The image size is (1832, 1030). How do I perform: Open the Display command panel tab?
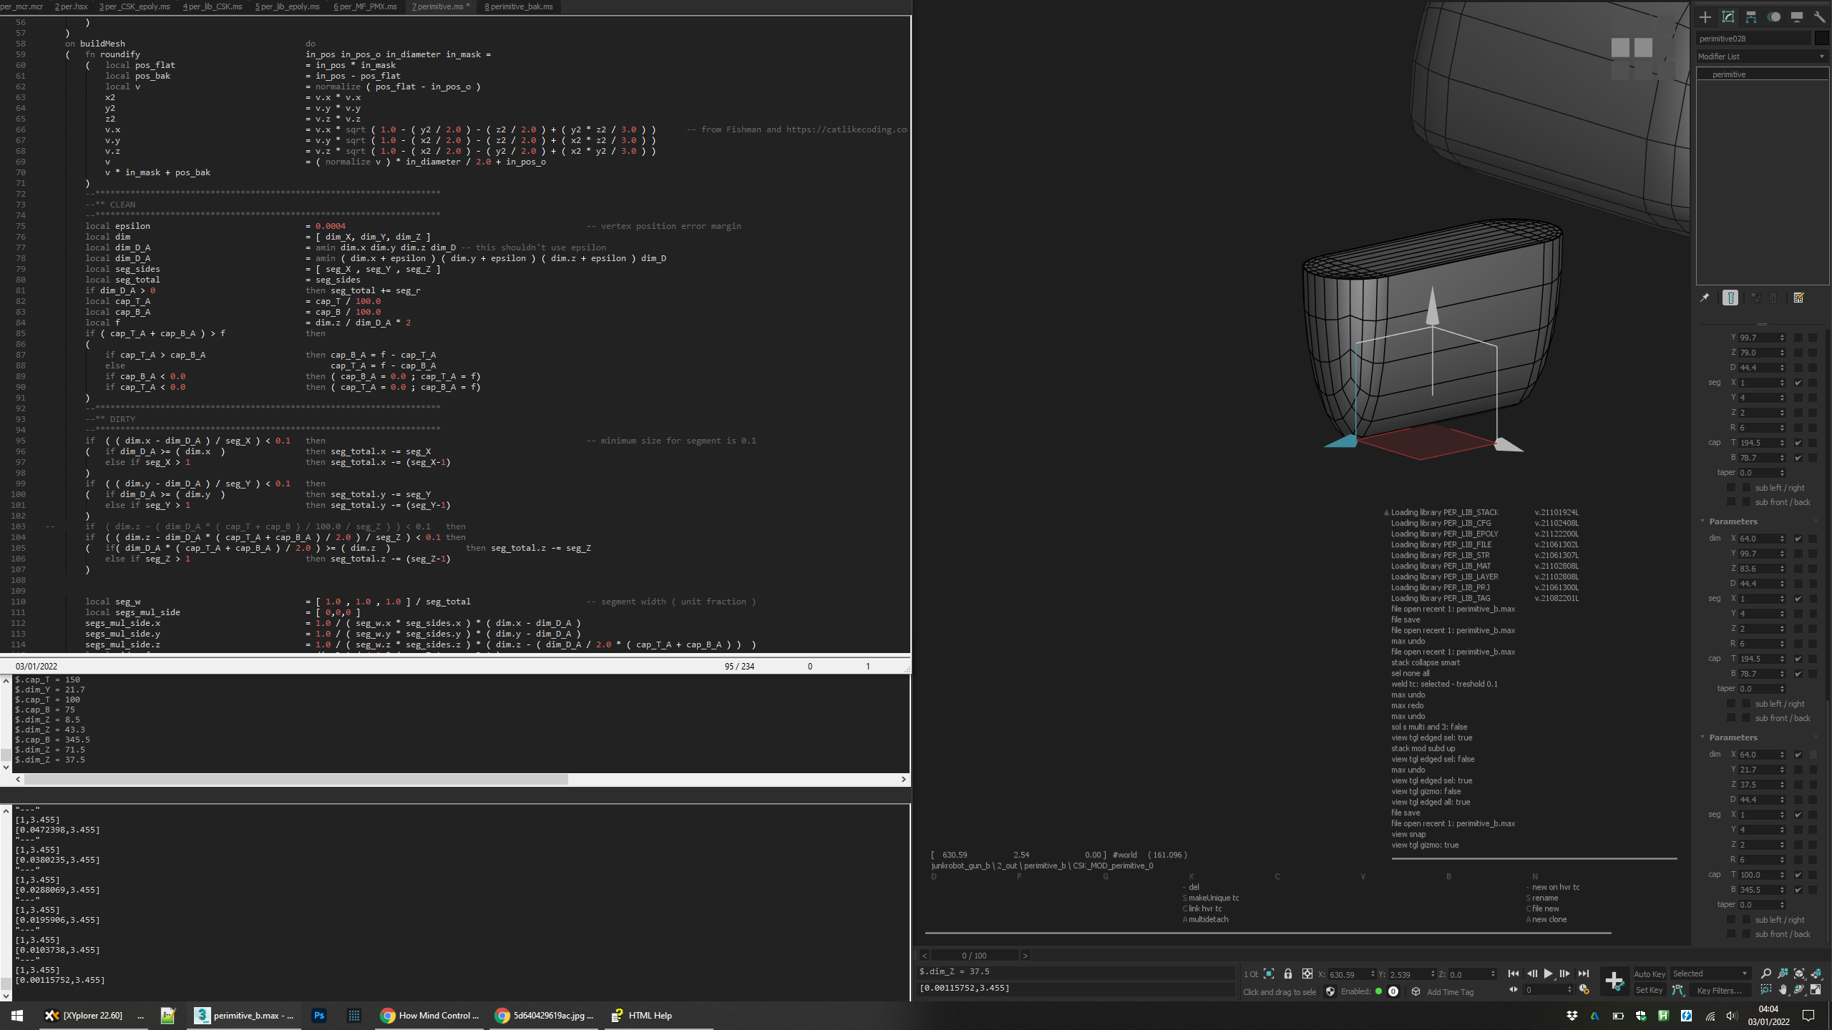point(1797,17)
